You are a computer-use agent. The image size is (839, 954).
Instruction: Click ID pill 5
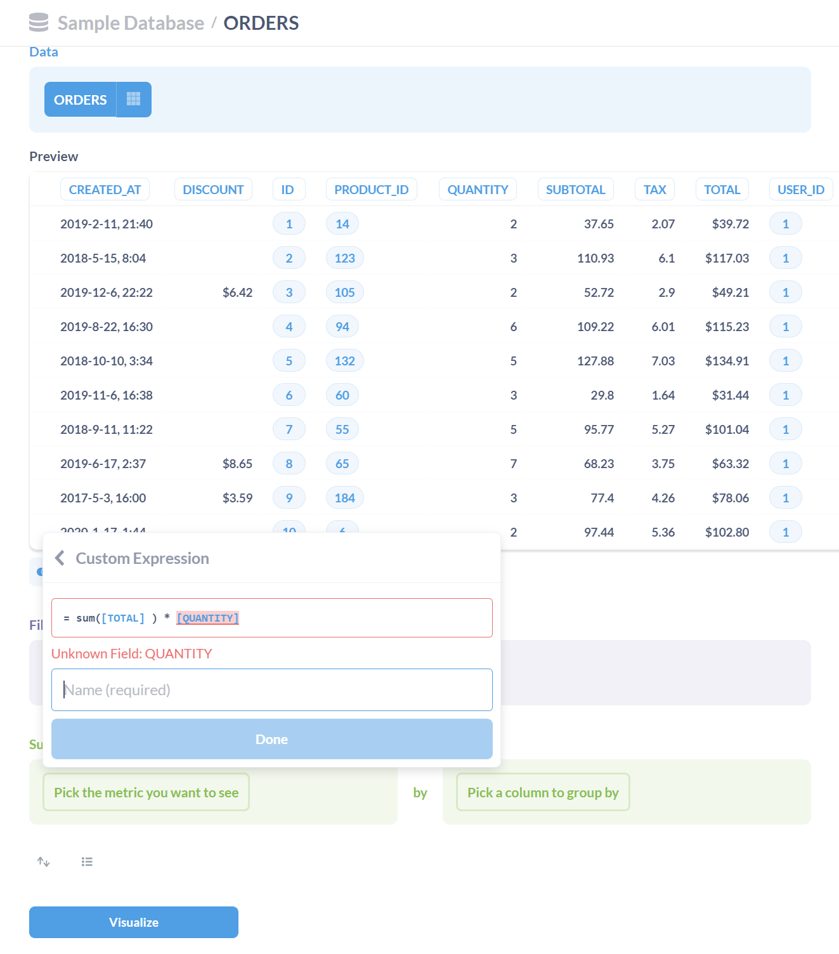click(x=289, y=361)
